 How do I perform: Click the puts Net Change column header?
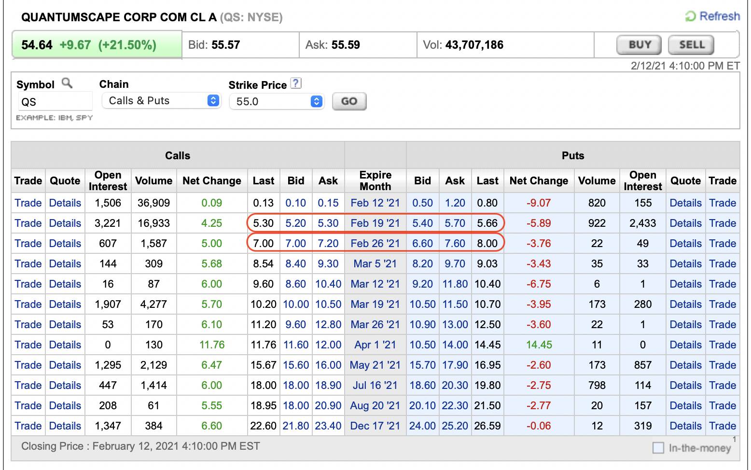coord(539,180)
